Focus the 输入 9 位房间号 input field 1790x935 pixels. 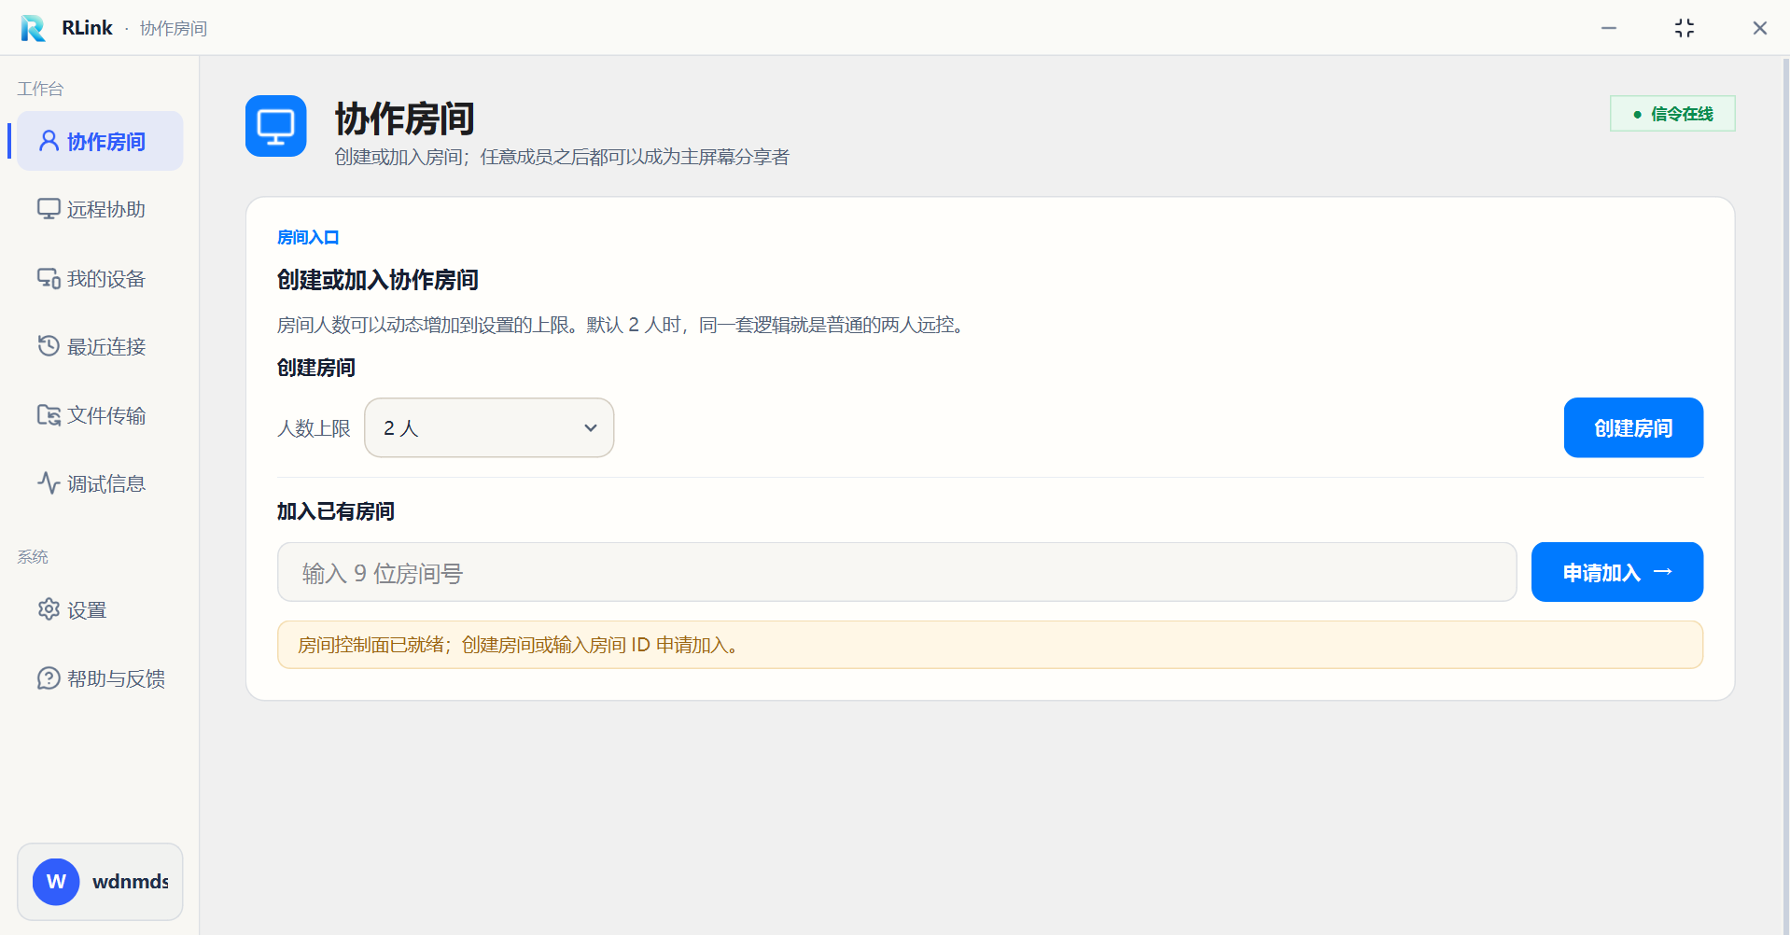click(x=897, y=572)
